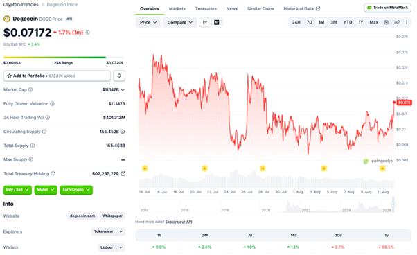Copy the chart link icon
The height and width of the screenshot is (255, 417).
tap(397, 23)
